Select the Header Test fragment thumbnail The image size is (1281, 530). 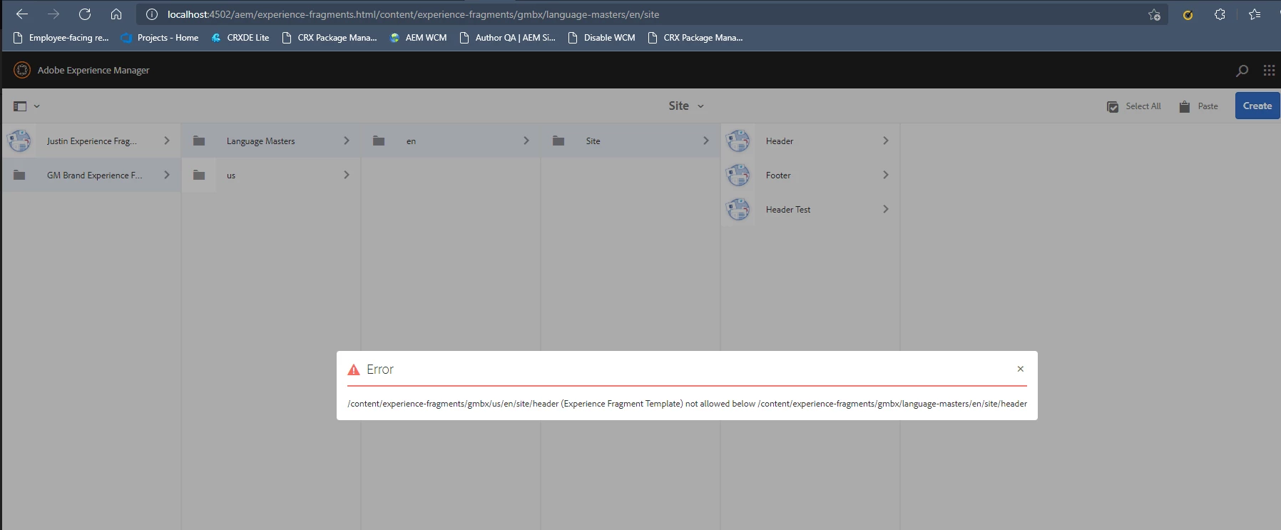tap(738, 209)
